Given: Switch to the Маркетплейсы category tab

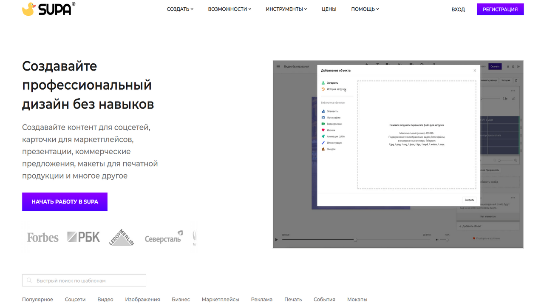Looking at the screenshot, I should [x=220, y=299].
